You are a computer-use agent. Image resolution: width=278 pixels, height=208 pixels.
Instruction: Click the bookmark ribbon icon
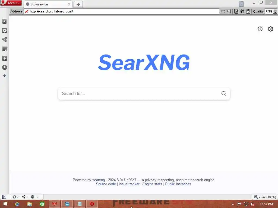(229, 11)
